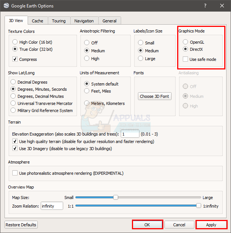The image size is (231, 233).
Task: Confirm settings with the OK button
Action: [x=147, y=225]
